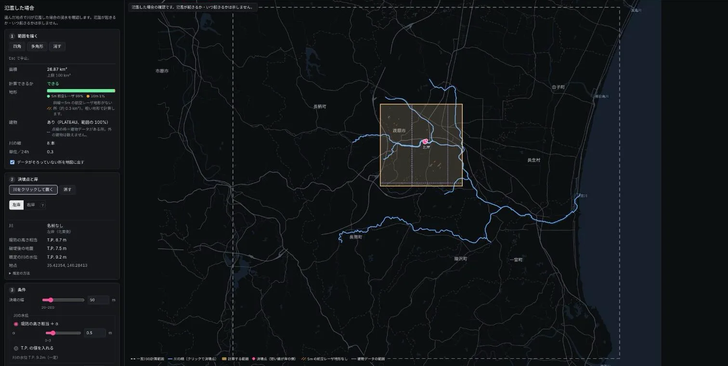Screen dimensions: 728x366
Task: Switch to the 右岸 bank tab
Action: 31,205
